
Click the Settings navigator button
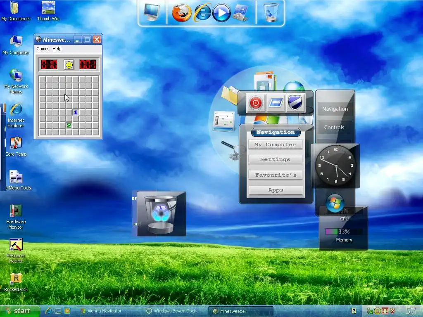tap(275, 159)
